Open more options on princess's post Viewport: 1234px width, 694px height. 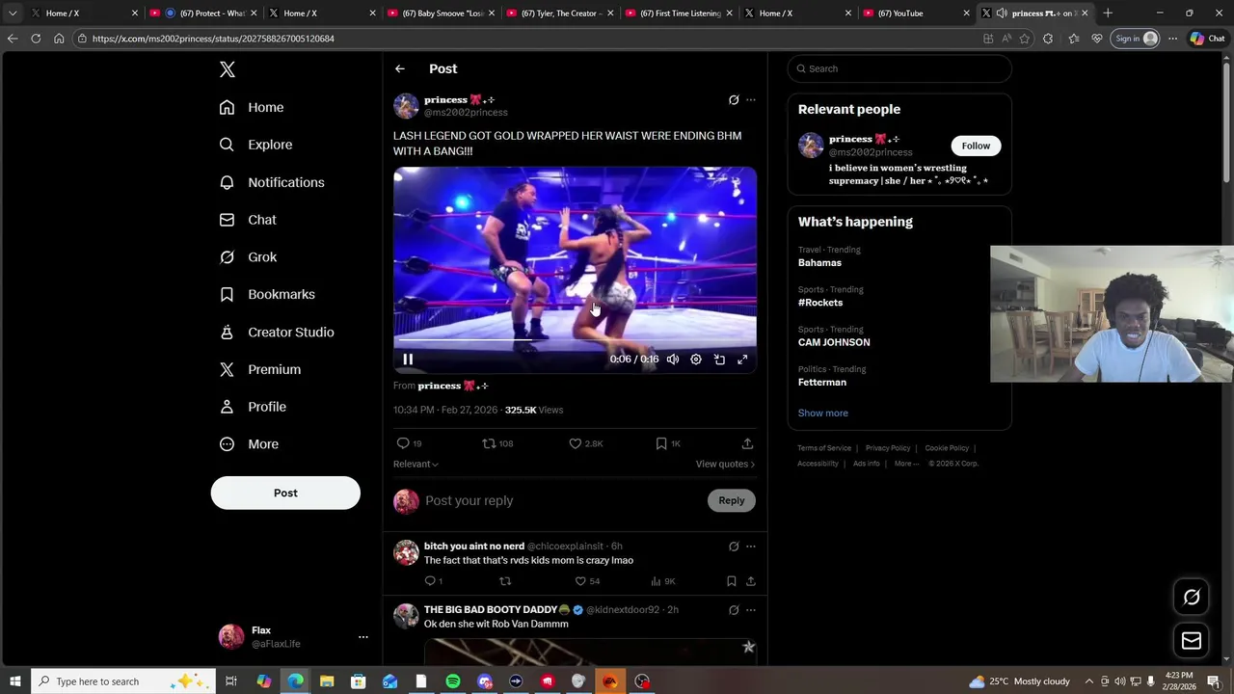[751, 100]
